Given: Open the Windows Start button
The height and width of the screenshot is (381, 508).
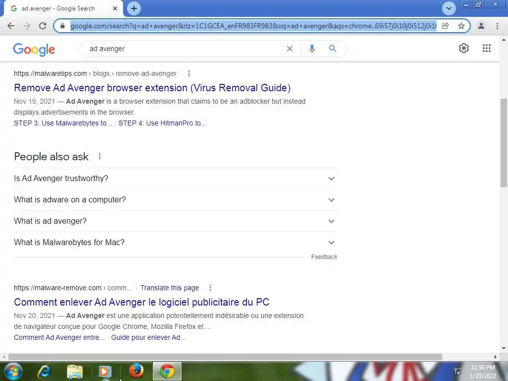Looking at the screenshot, I should pyautogui.click(x=13, y=372).
